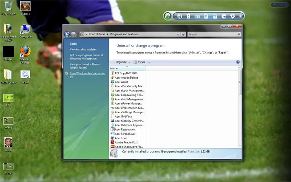Open Acer eLock padlock icon in toolbar
Screen dimensions: 291x182
pyautogui.click(x=215, y=16)
